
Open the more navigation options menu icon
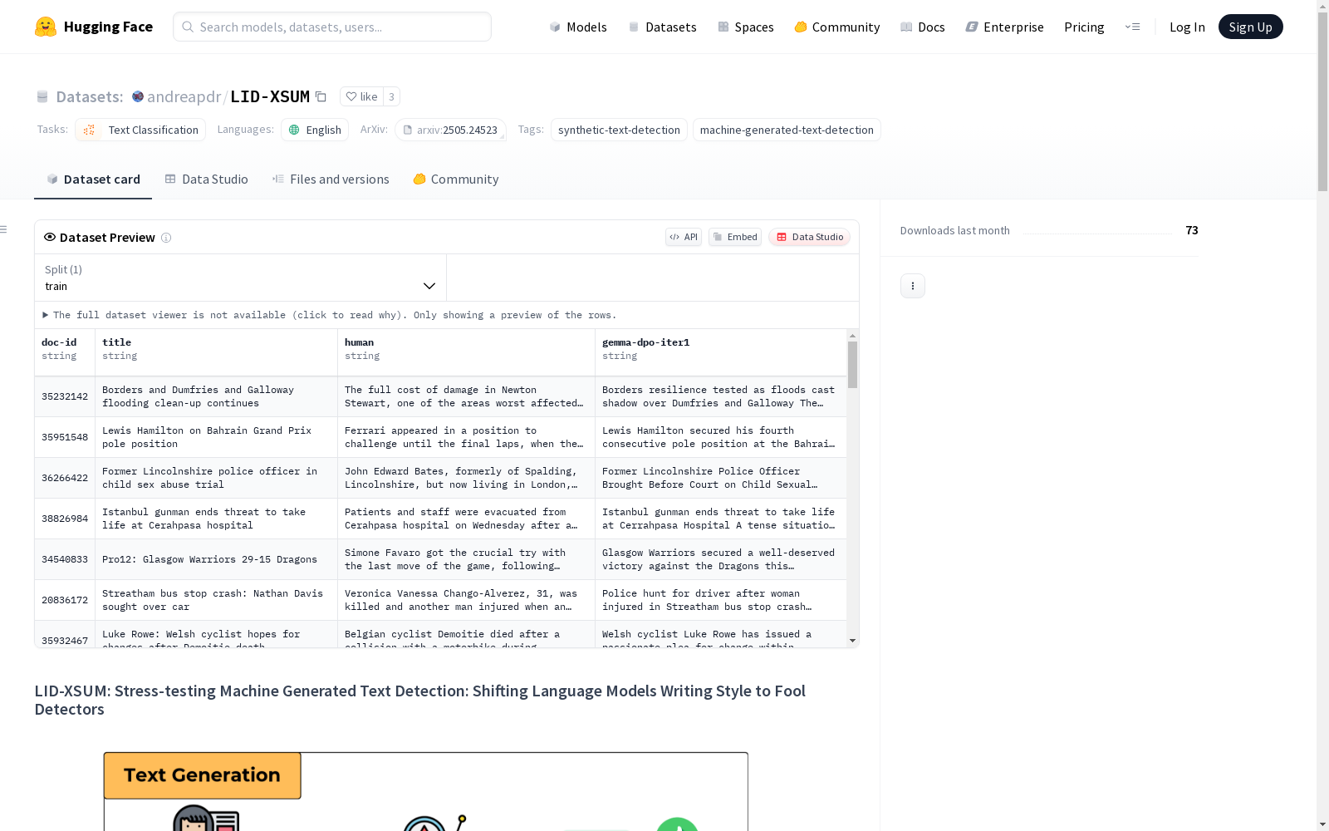point(1132,27)
